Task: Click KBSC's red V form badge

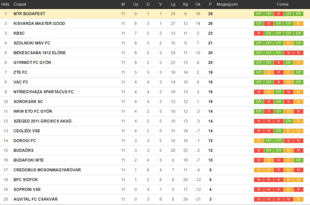Action: click(259, 33)
